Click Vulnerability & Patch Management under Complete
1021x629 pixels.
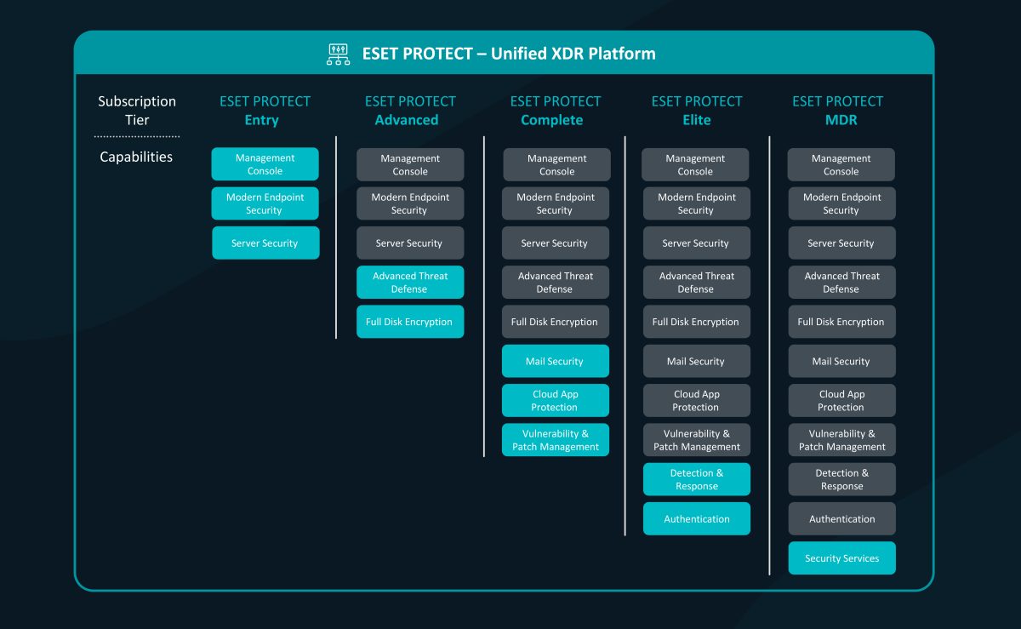click(x=555, y=439)
